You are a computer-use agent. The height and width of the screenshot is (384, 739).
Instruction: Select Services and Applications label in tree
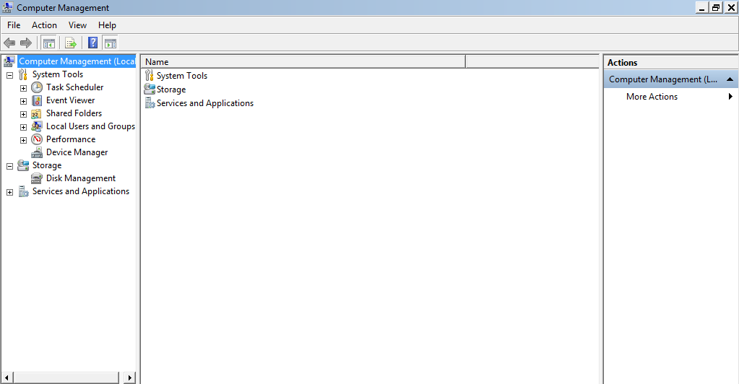coord(81,191)
